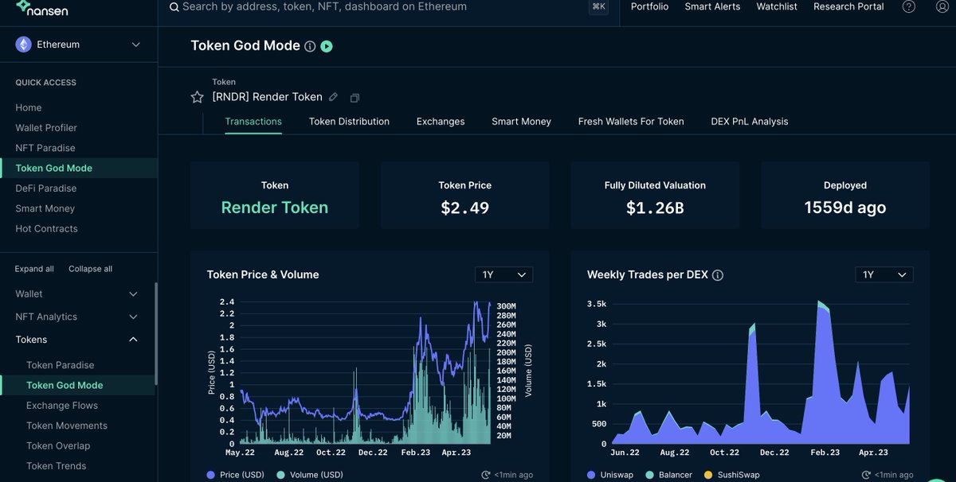Screen dimensions: 956x482
Task: Toggle the Volume (USD) legend series
Action: coord(310,475)
